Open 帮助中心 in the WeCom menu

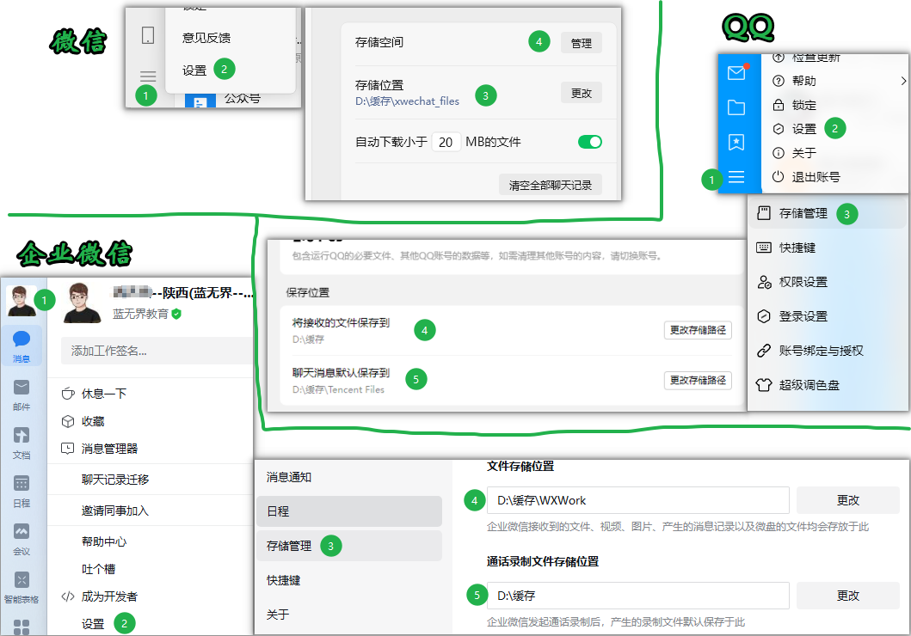[x=104, y=541]
